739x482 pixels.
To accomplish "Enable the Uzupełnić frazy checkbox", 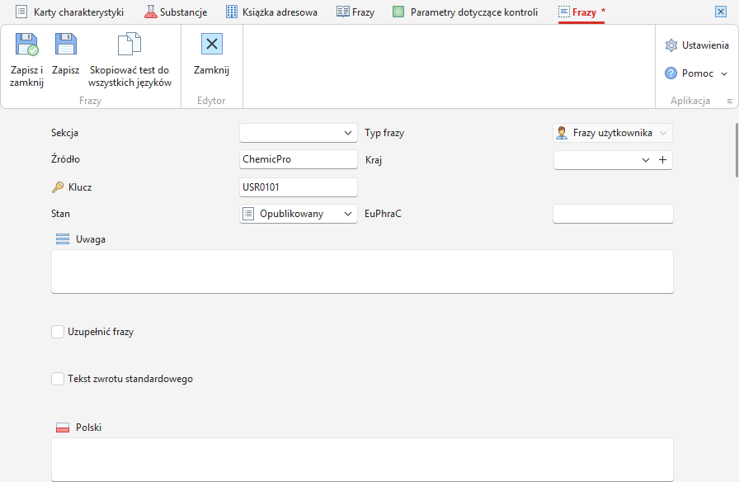I will 58,332.
